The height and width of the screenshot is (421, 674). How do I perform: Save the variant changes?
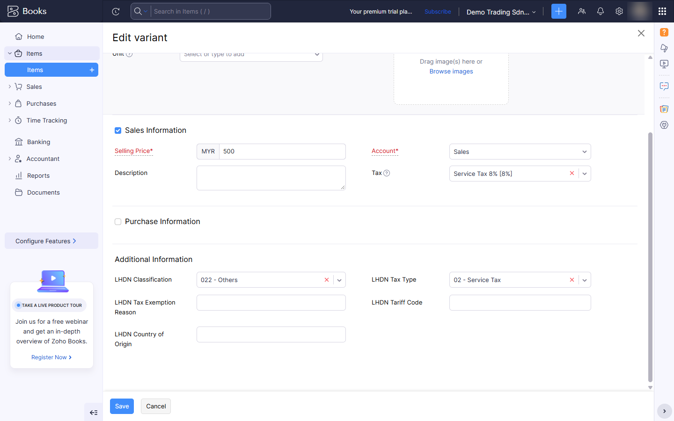tap(122, 406)
